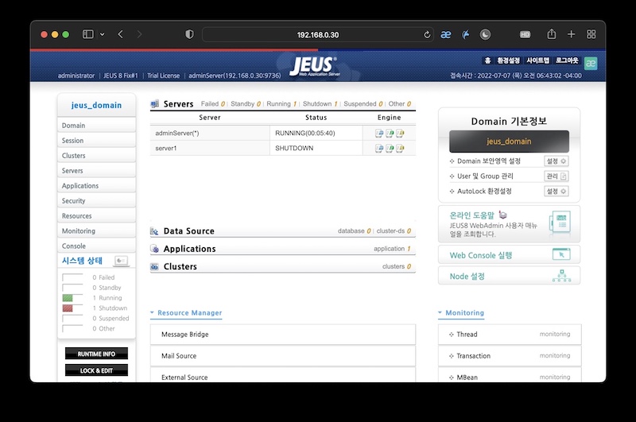636x422 pixels.
Task: Click first engine icon for adminServer row
Action: pos(379,133)
